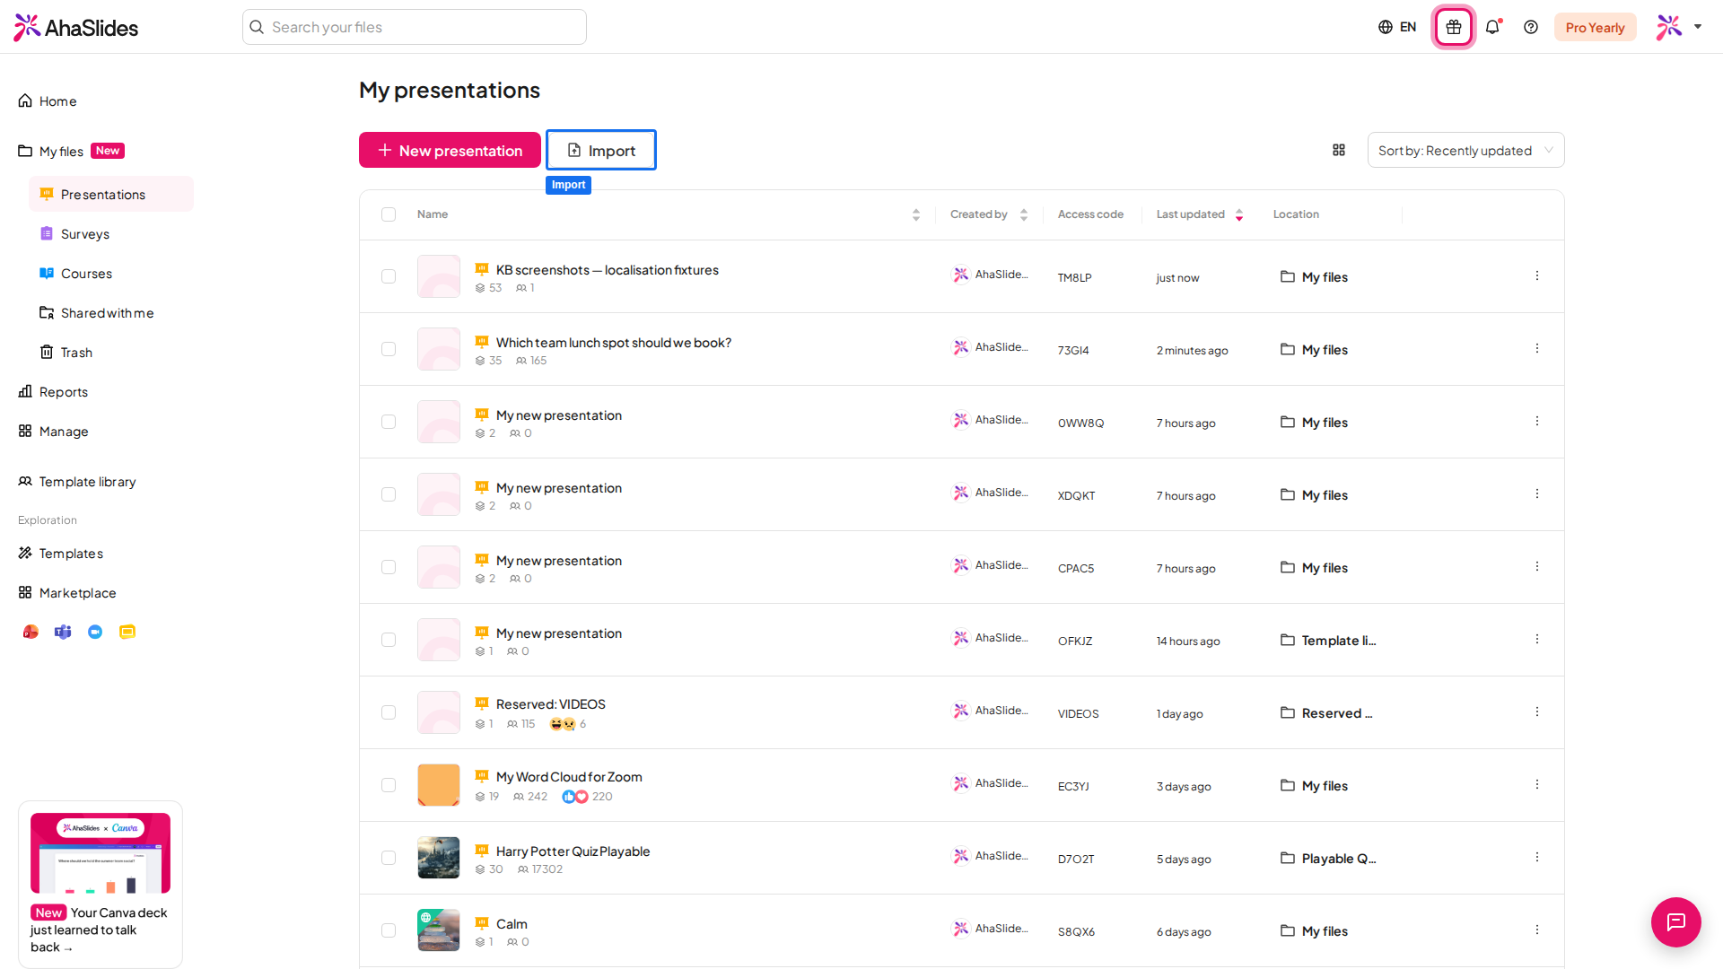The width and height of the screenshot is (1723, 969).
Task: Open the PowerPoint integration icon
Action: [x=31, y=632]
